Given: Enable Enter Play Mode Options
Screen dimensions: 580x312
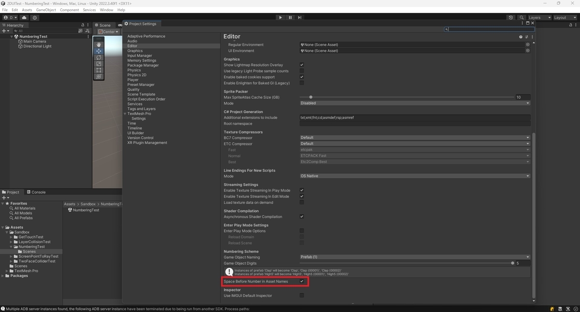Looking at the screenshot, I should [302, 231].
